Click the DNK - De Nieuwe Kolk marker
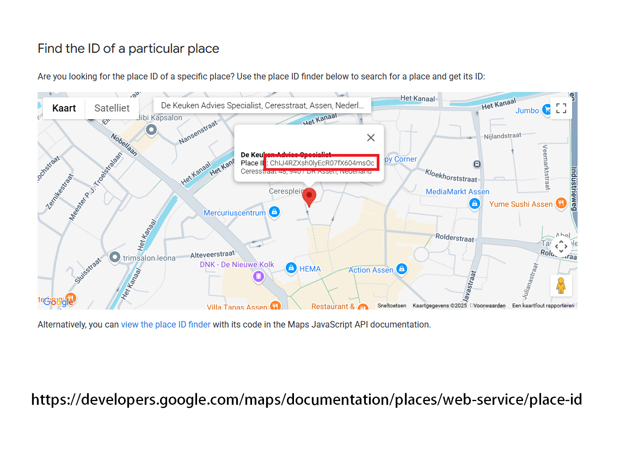Image resolution: width=638 pixels, height=457 pixels. pos(259,276)
